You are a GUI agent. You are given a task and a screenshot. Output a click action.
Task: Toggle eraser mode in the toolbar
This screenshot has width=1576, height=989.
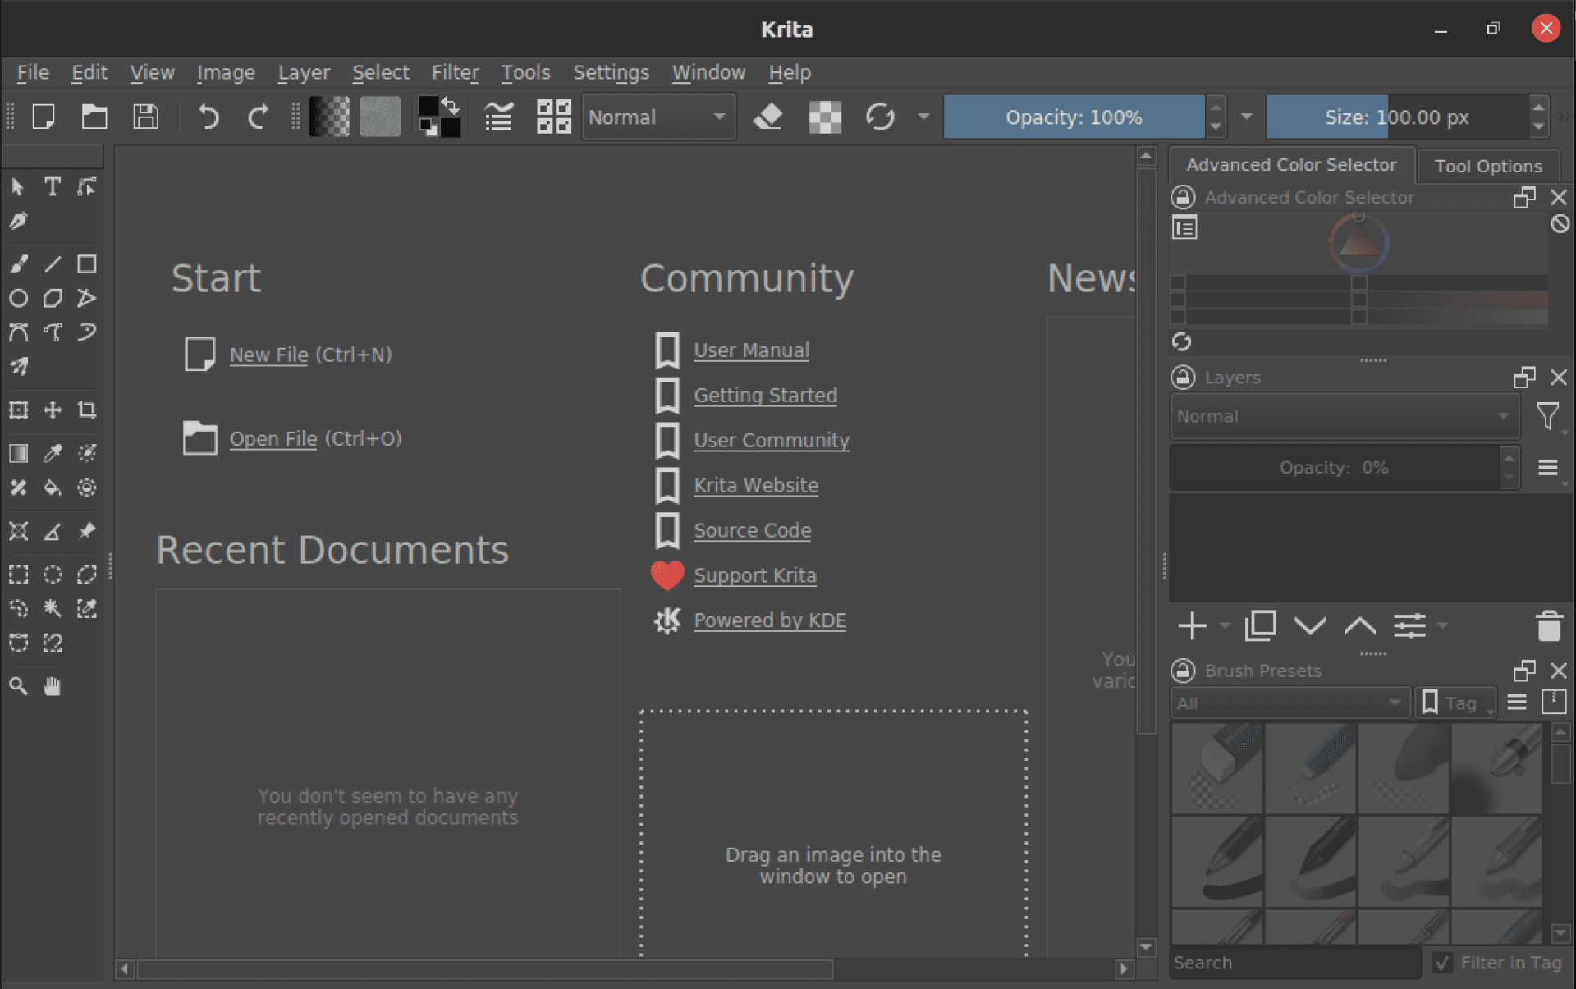click(x=767, y=117)
